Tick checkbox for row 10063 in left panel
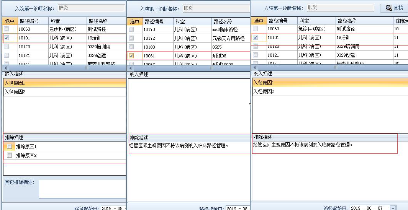Screen dimensions: 408x210 (x=7, y=29)
